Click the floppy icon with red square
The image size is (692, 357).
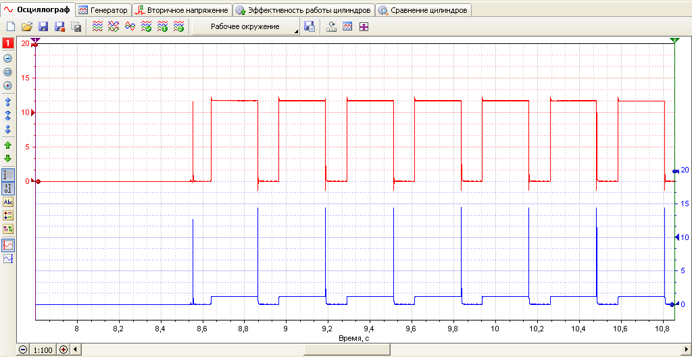(x=59, y=26)
